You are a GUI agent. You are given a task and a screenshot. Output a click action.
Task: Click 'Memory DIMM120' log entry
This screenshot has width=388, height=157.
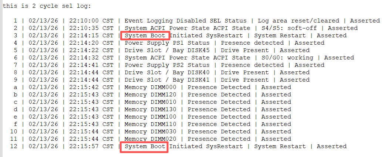coord(150,95)
